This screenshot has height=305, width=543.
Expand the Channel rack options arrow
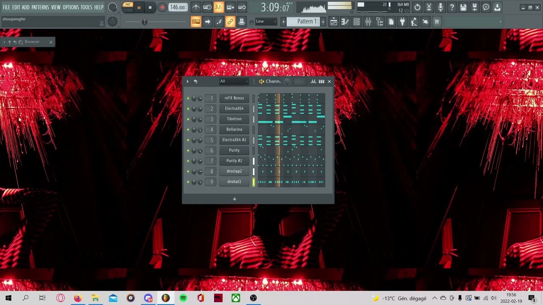[188, 81]
